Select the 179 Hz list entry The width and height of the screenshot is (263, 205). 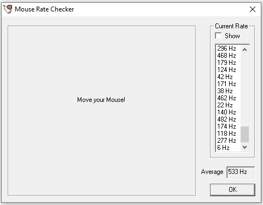tap(228, 63)
